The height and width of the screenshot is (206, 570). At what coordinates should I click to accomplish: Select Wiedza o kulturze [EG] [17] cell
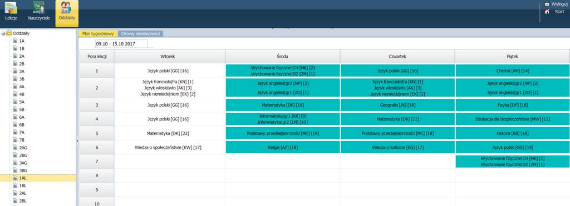[397, 147]
